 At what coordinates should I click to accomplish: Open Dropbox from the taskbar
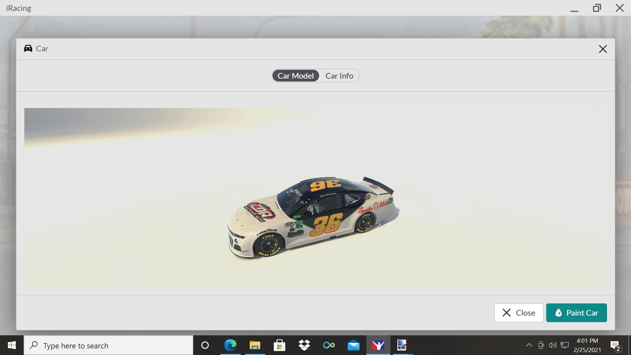point(304,345)
